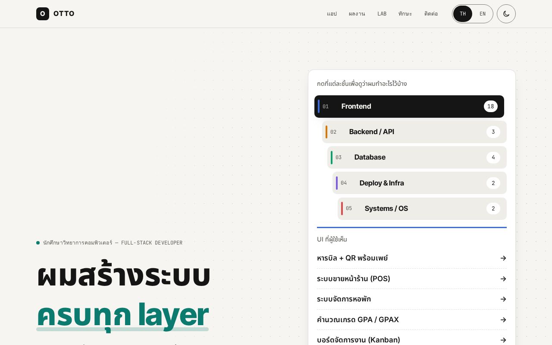Click the OTTO logo square icon
Screen dimensions: 552x345
point(43,14)
